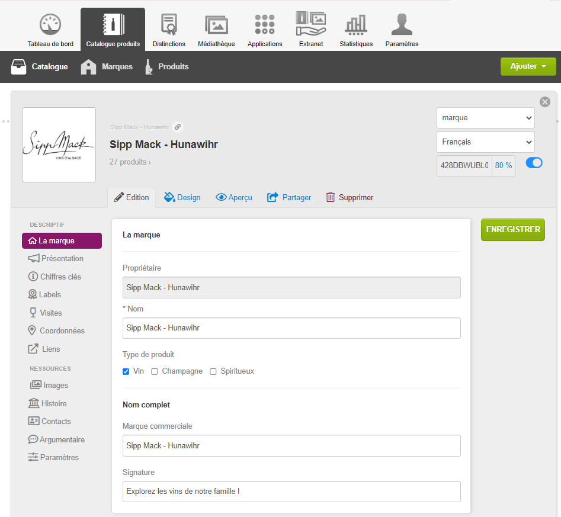Image resolution: width=561 pixels, height=517 pixels.
Task: Open the Liens section
Action: (44, 349)
